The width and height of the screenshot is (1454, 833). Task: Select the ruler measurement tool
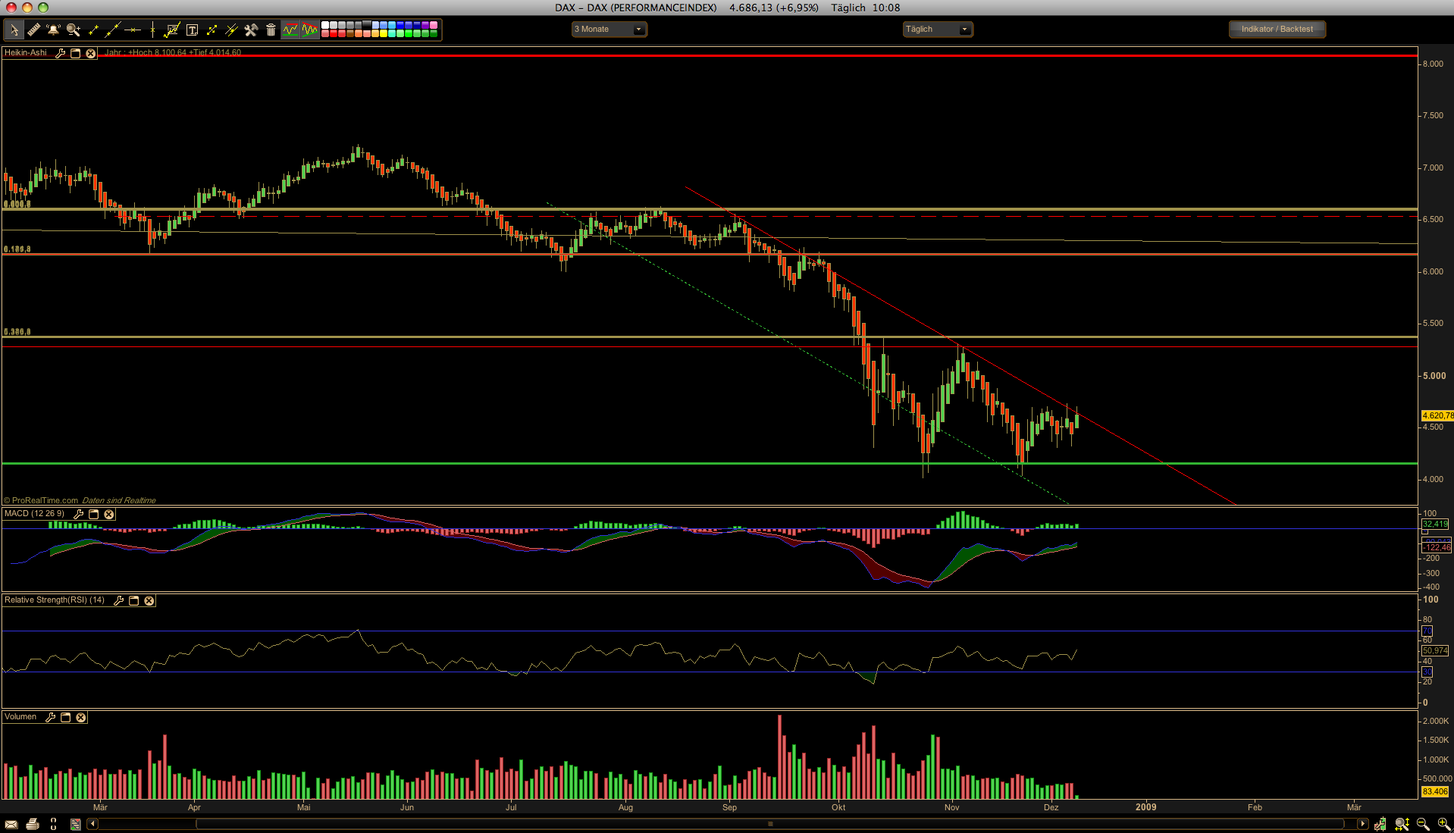point(33,30)
